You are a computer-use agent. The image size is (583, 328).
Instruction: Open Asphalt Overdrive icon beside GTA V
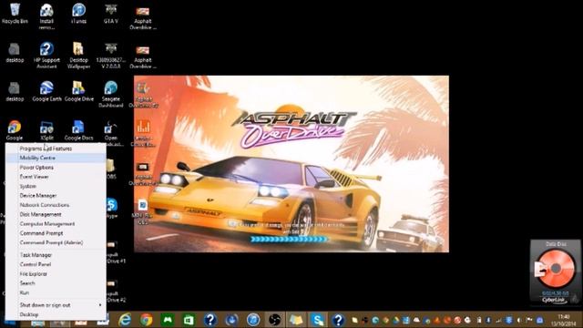143,17
